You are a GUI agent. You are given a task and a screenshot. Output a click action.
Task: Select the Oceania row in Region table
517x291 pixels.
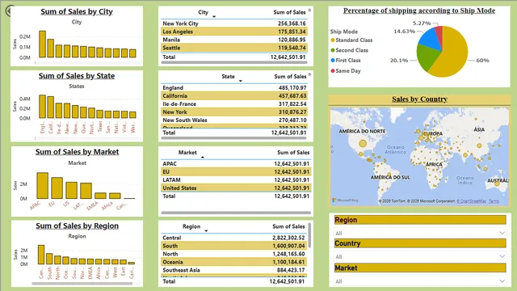tap(234, 262)
